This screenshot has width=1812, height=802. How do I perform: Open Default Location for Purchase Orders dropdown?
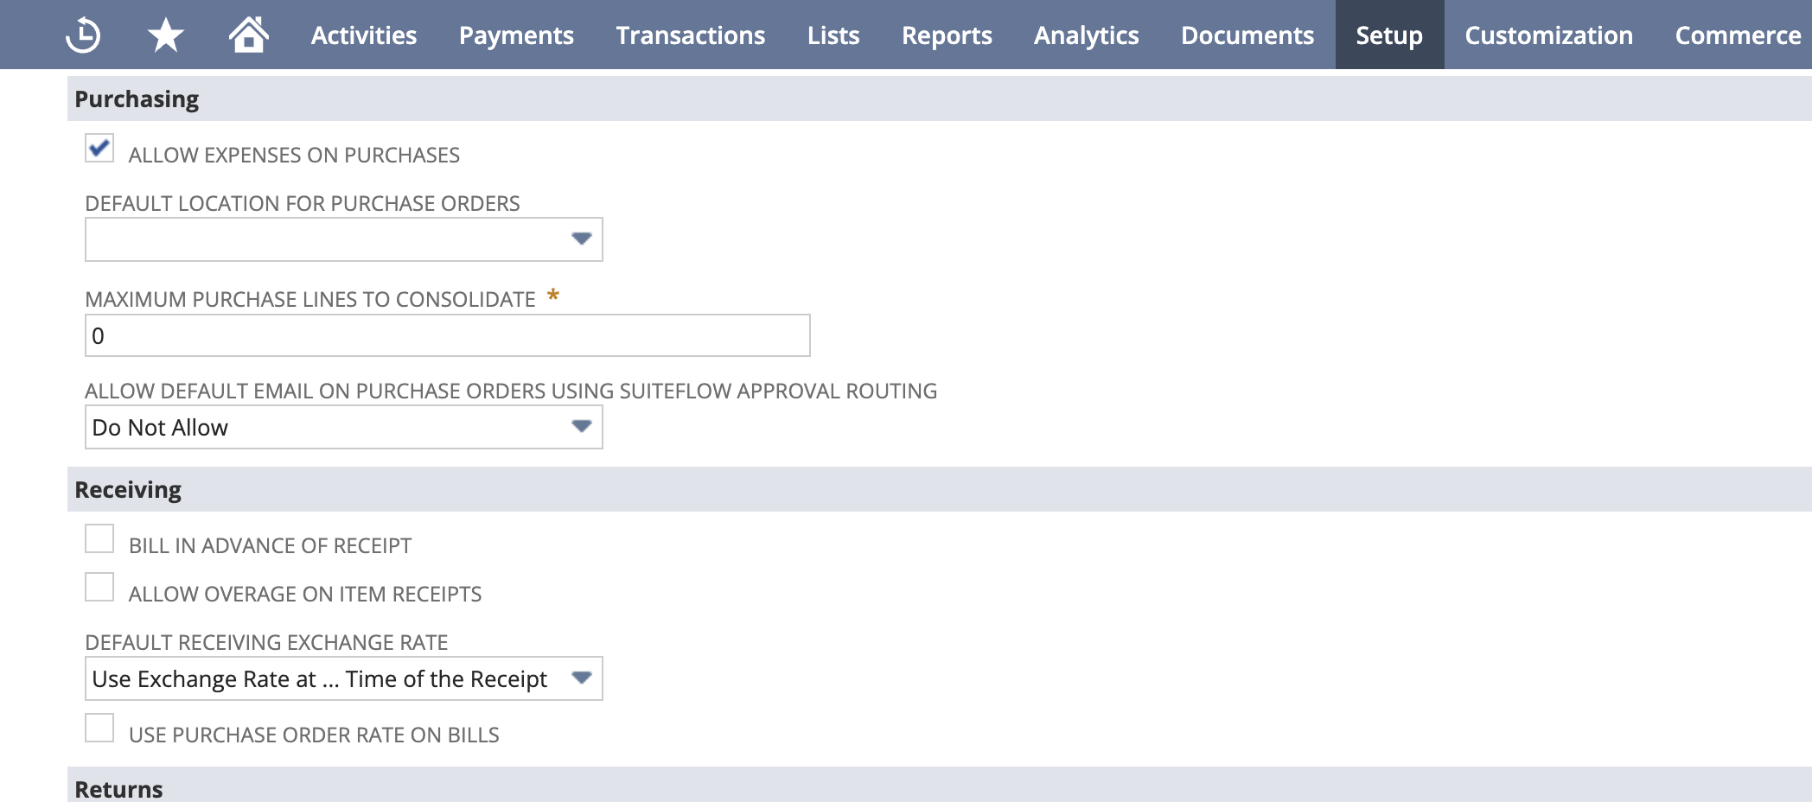(344, 239)
